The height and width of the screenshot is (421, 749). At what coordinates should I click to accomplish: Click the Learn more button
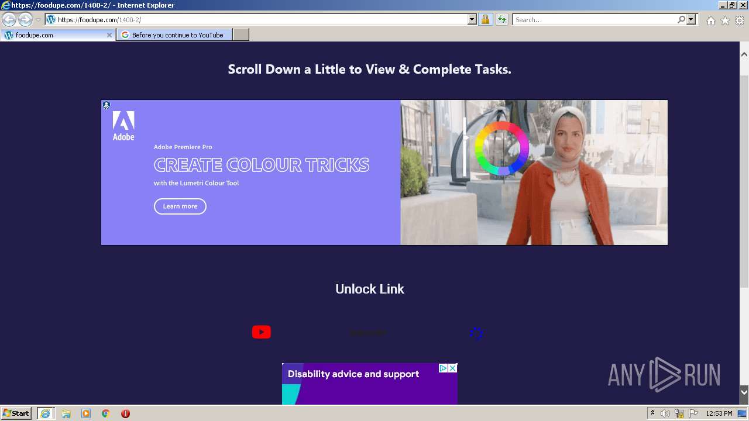[x=180, y=206]
